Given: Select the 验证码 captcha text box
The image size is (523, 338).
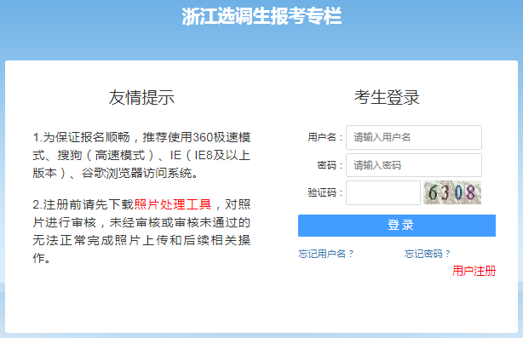Looking at the screenshot, I should (383, 192).
